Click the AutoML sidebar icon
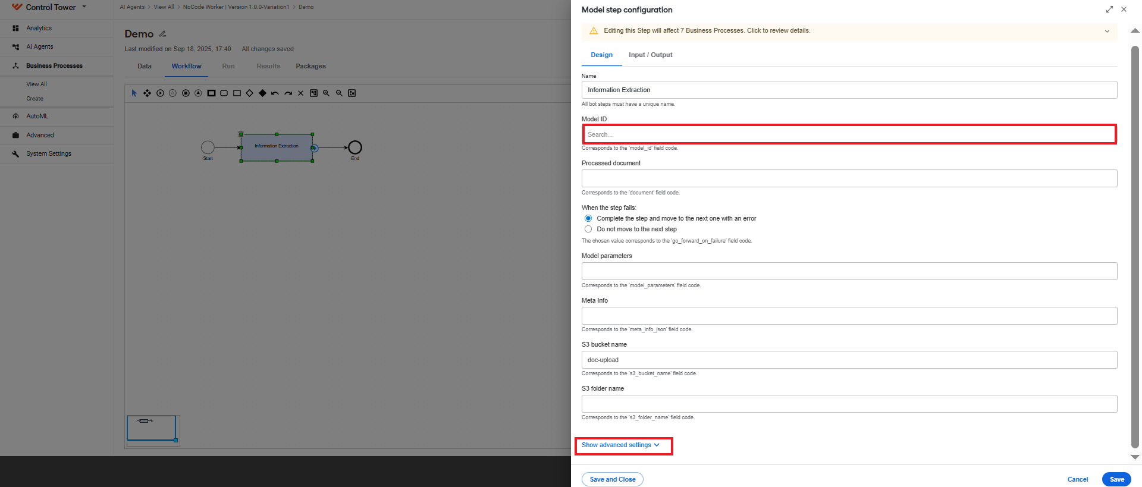 click(15, 116)
